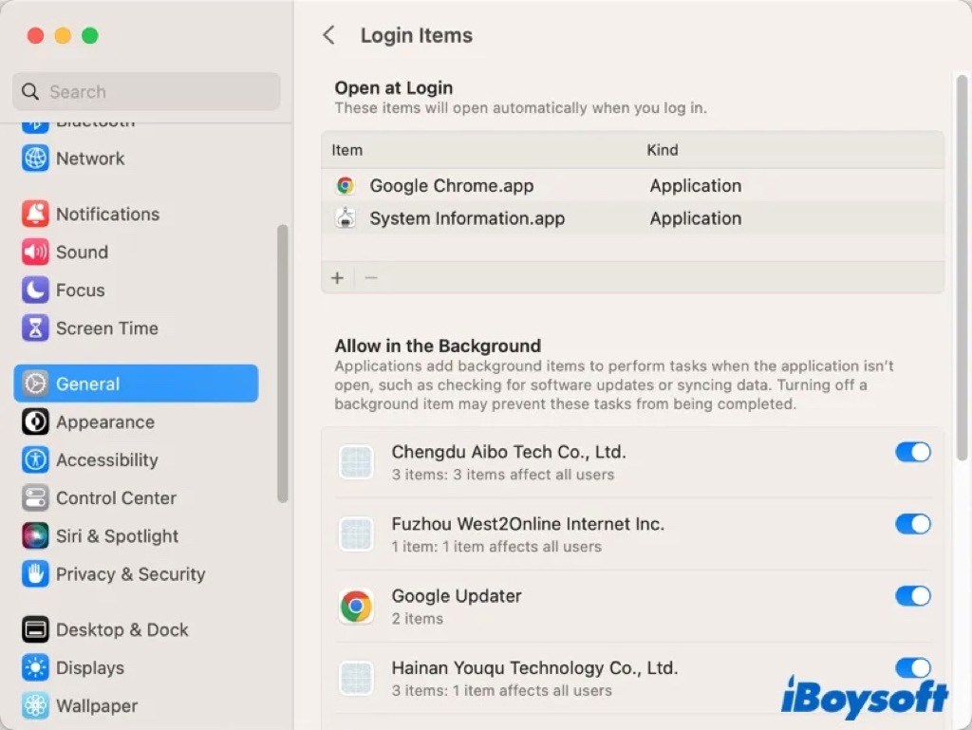Click the Fuzhou West2Online placeholder icon
The height and width of the screenshot is (730, 972).
[x=356, y=534]
